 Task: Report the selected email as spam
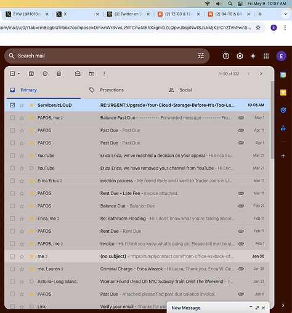(45, 73)
